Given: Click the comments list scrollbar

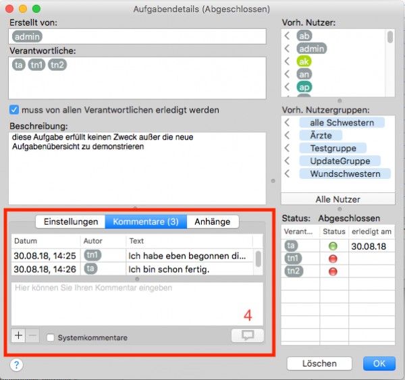Looking at the screenshot, I should point(258,259).
